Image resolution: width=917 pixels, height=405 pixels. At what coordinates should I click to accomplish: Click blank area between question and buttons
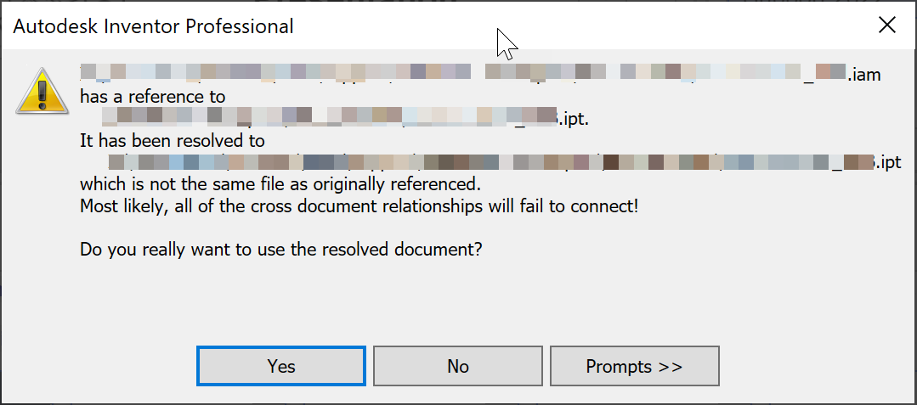[x=459, y=301]
